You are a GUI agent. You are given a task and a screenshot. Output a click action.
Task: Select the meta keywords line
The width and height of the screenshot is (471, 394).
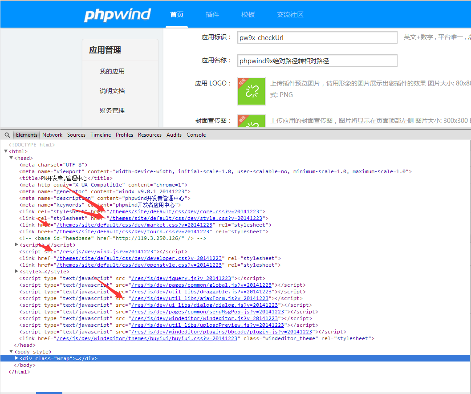100,205
